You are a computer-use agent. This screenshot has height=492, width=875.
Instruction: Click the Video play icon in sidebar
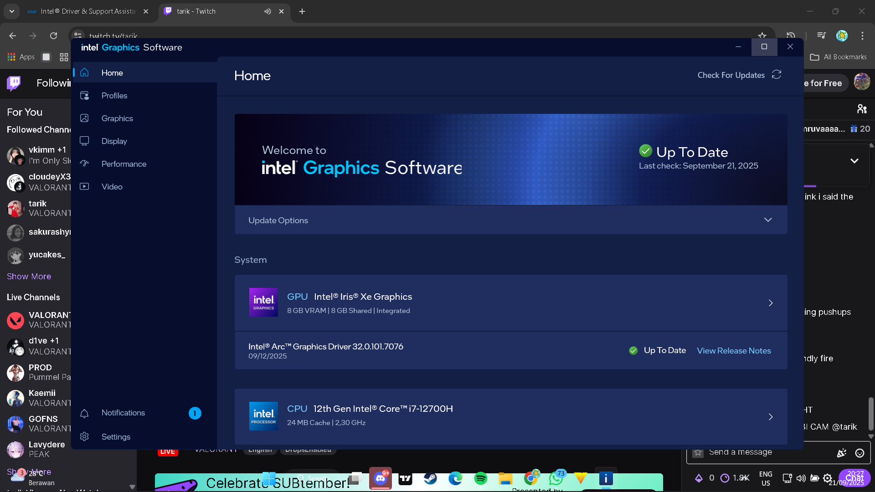coord(84,187)
